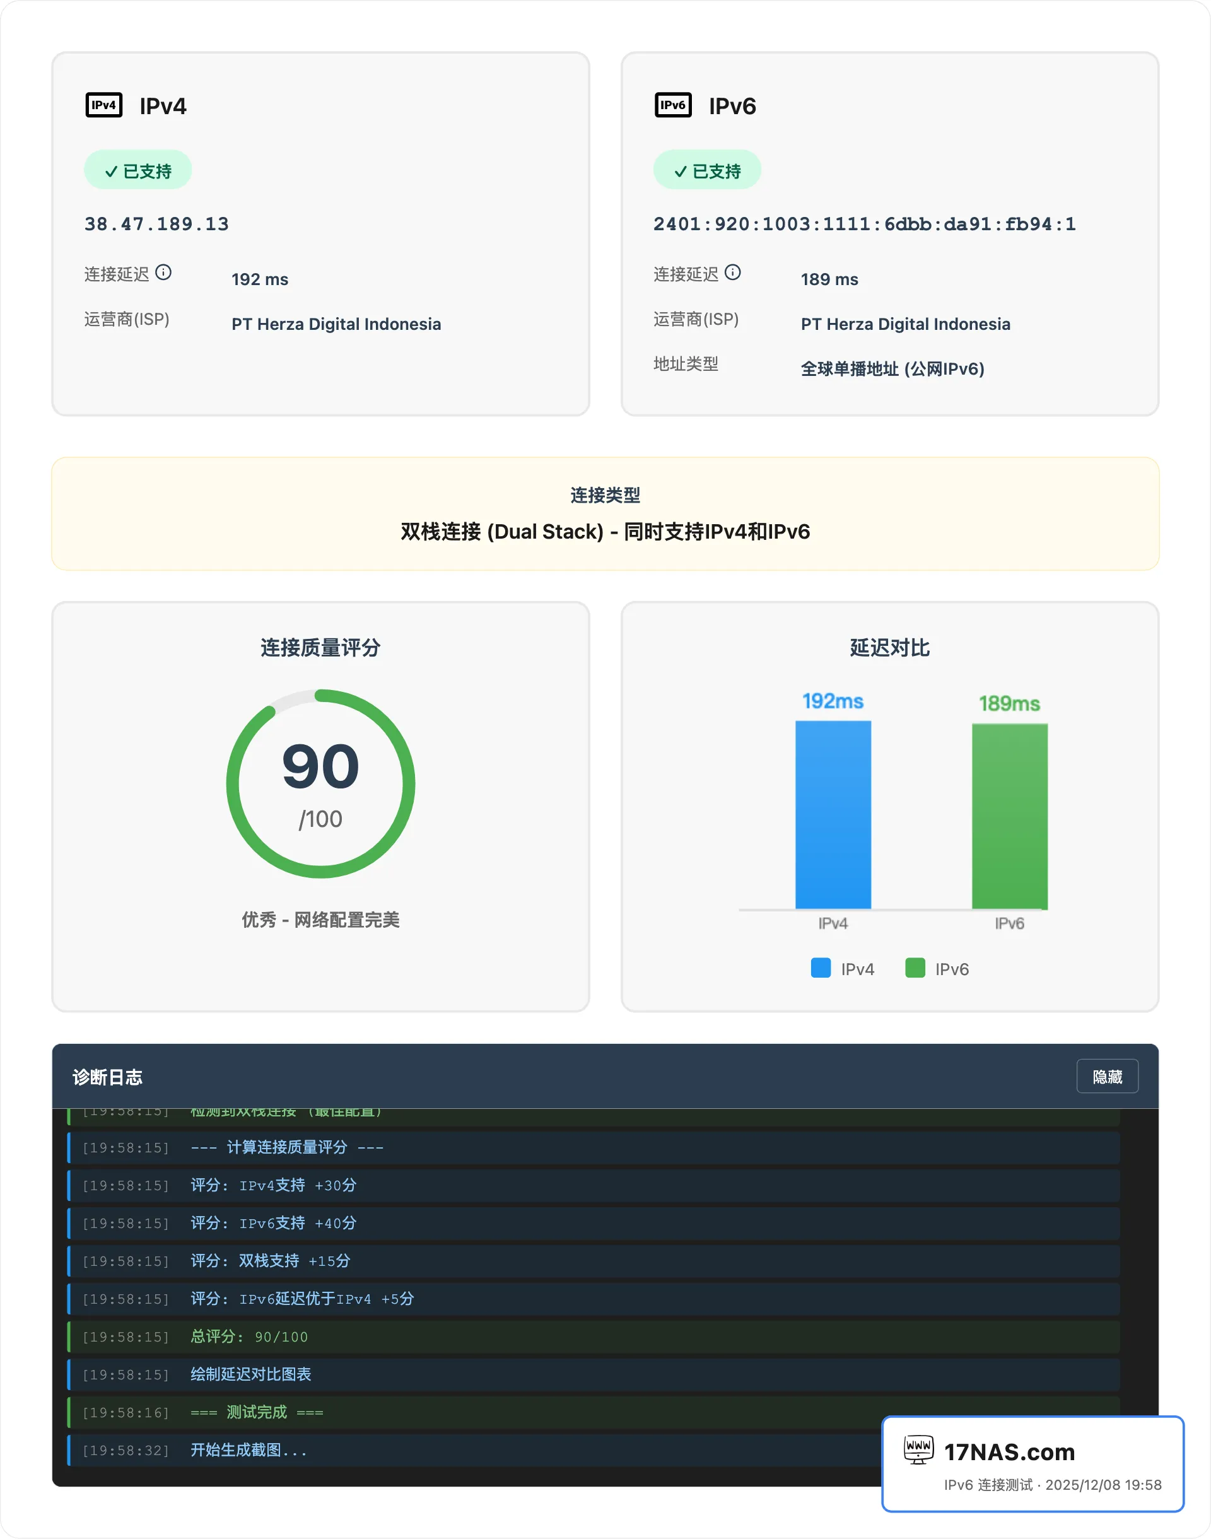
Task: Click the 17NAS.com site name
Action: tap(1009, 1452)
